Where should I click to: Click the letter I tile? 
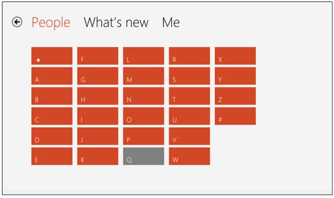tap(98, 116)
